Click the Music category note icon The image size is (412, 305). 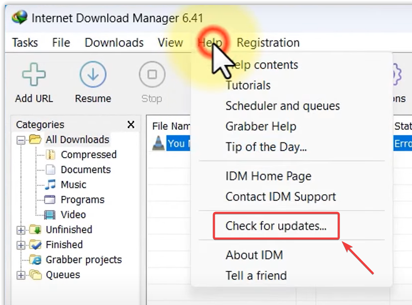click(50, 185)
